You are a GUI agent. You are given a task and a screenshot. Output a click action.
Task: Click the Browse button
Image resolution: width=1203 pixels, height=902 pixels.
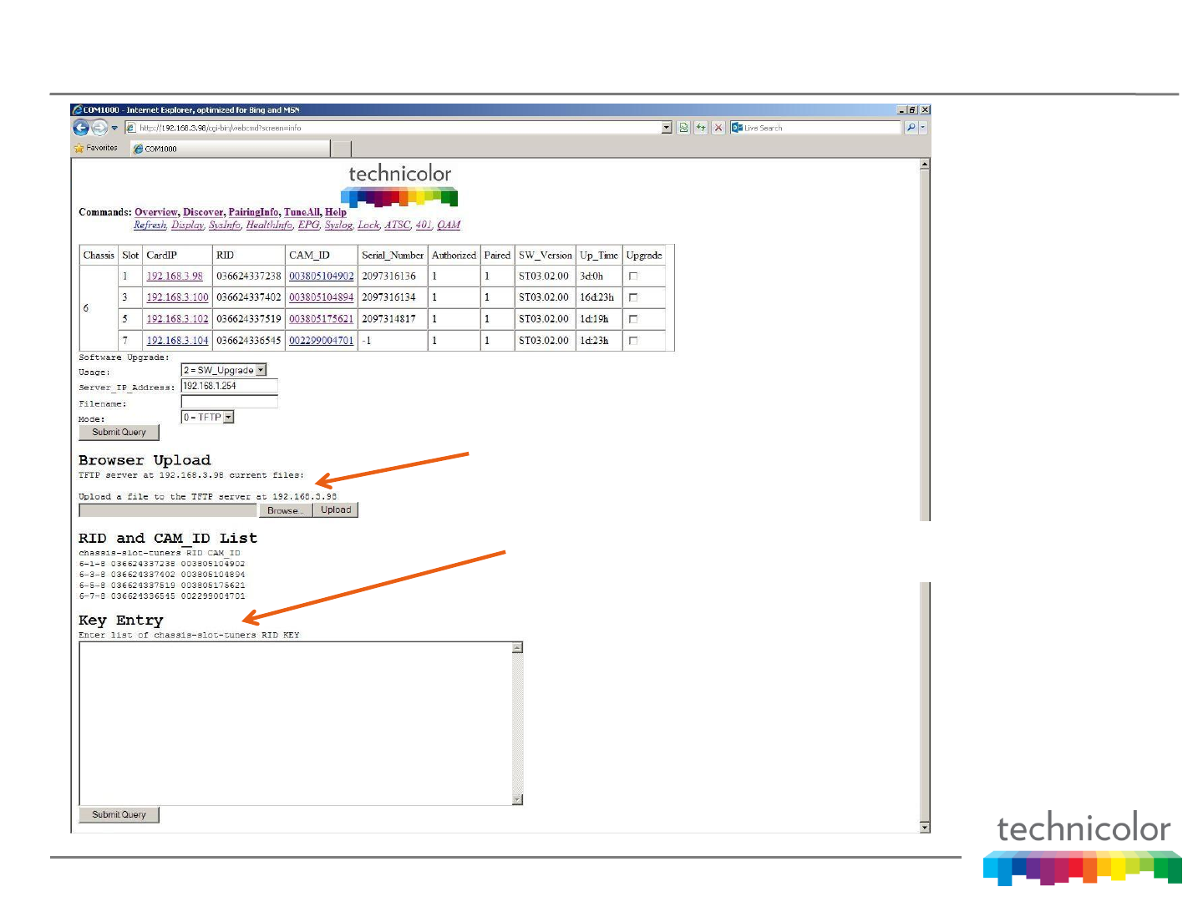point(285,510)
